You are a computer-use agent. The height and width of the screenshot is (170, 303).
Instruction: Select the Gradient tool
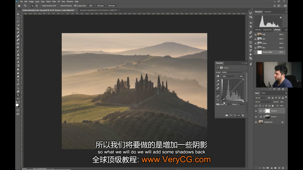18,65
